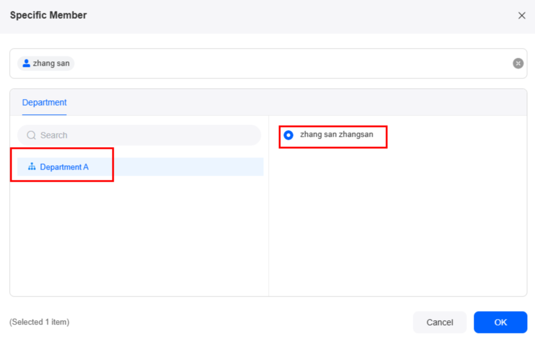Click the Selected 1 item counter text

40,322
